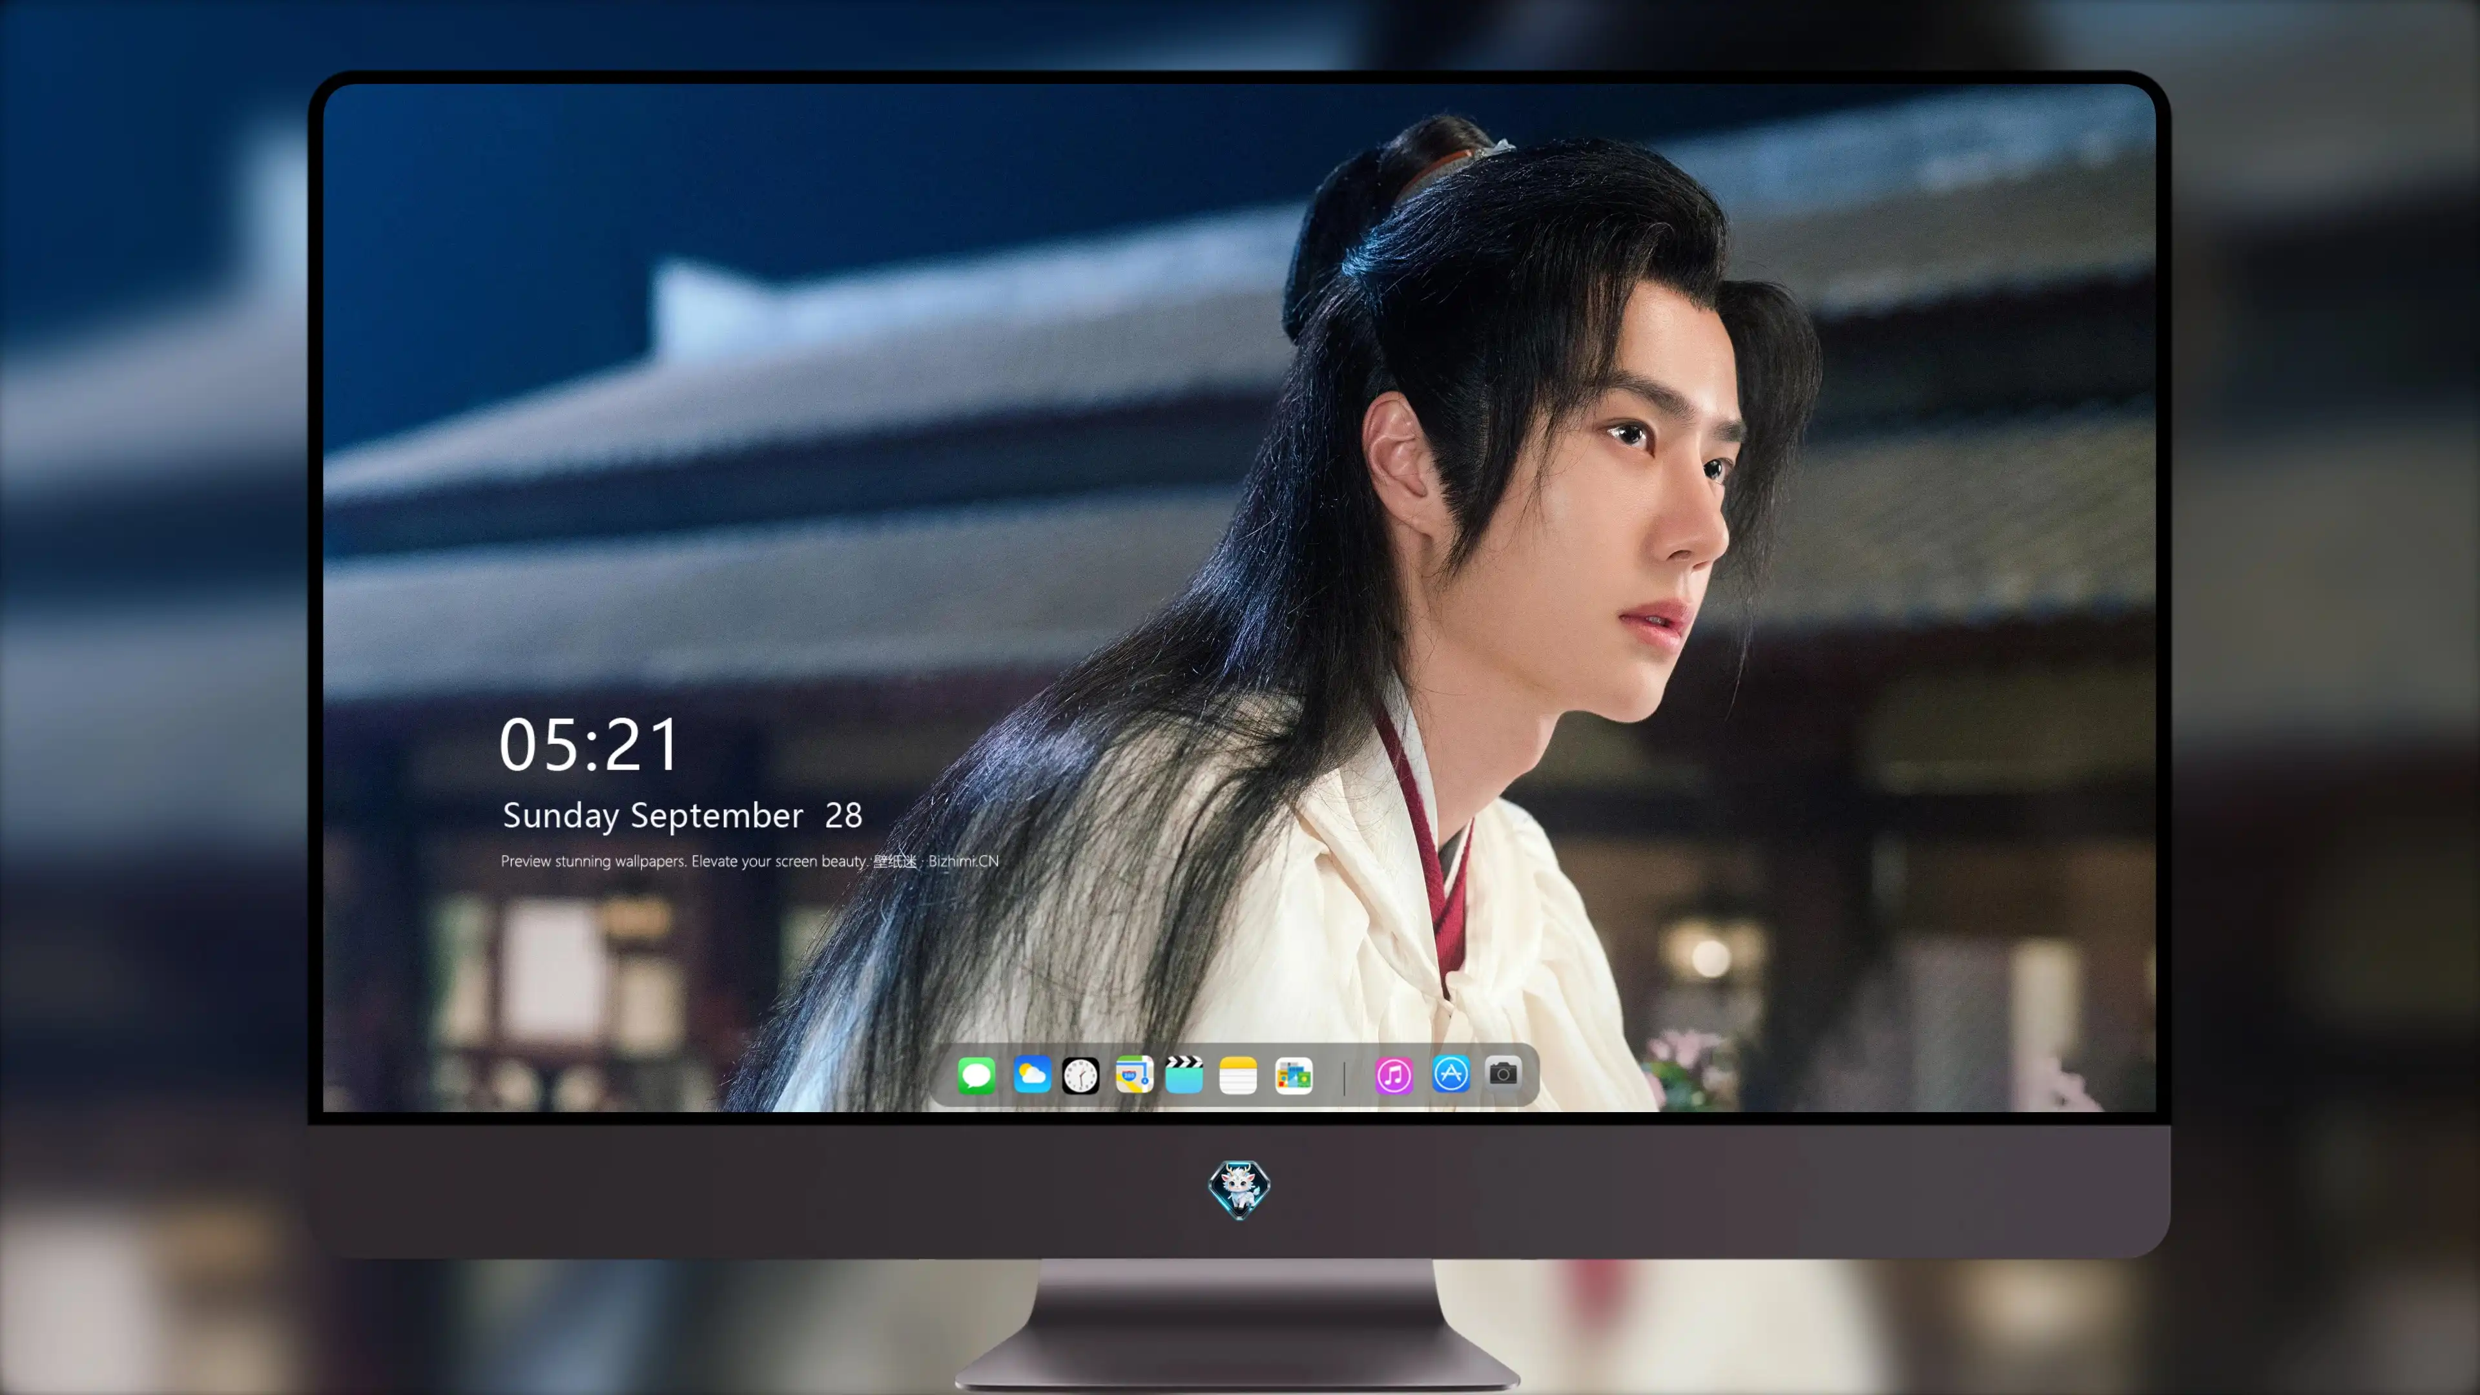2480x1395 pixels.
Task: Launch the Videos clapperboard app
Action: tap(1184, 1075)
